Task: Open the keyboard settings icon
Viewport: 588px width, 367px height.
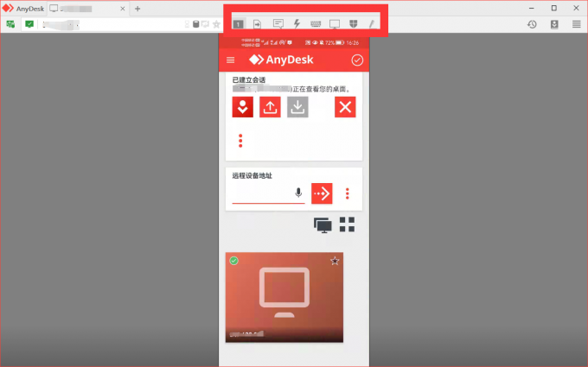Action: point(316,24)
